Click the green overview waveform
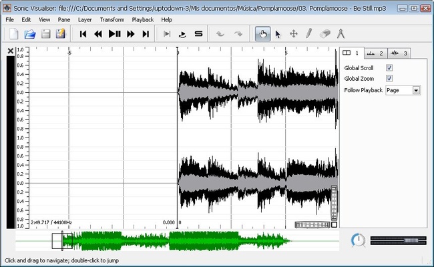 [177, 241]
